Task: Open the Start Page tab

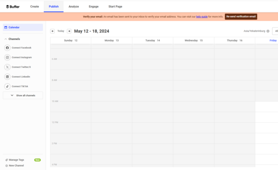Action: (x=115, y=7)
